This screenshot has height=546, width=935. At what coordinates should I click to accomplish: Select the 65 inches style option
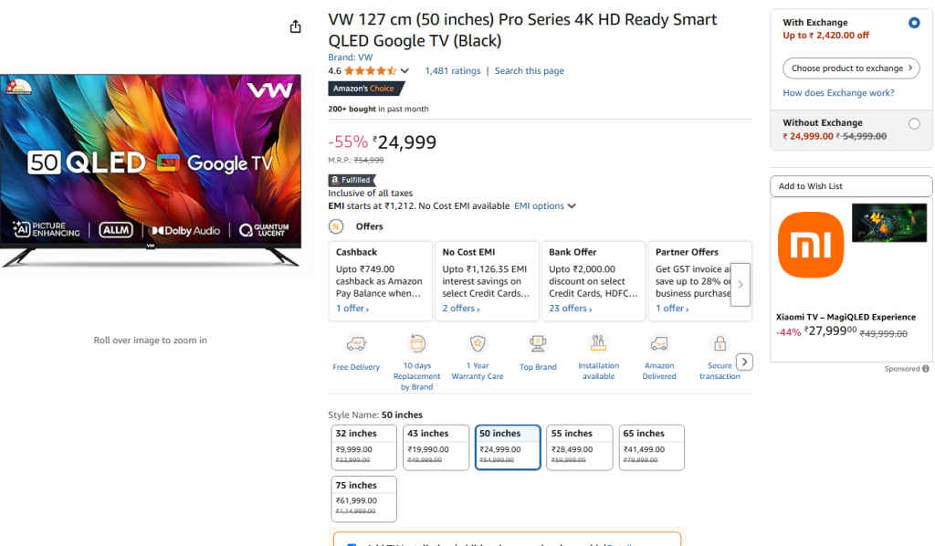tap(651, 446)
